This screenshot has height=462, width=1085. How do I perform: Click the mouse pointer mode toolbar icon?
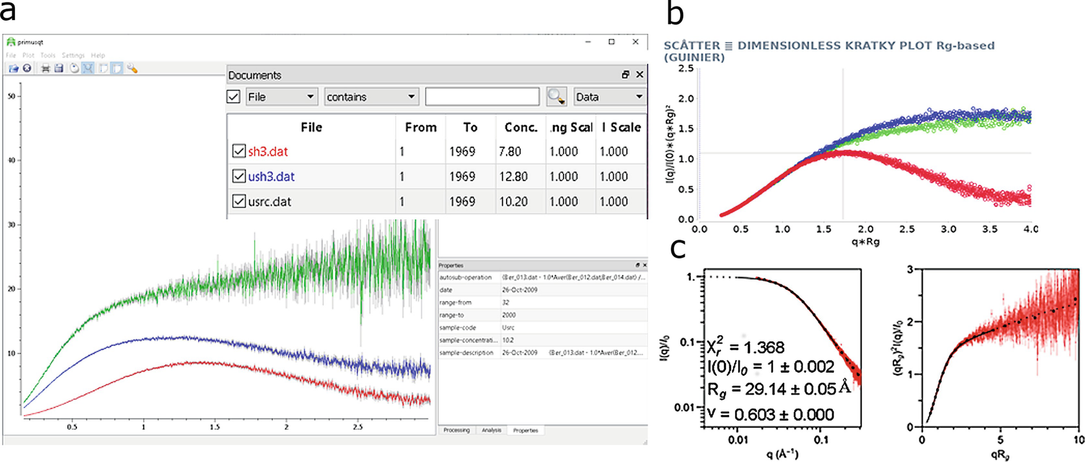point(74,68)
